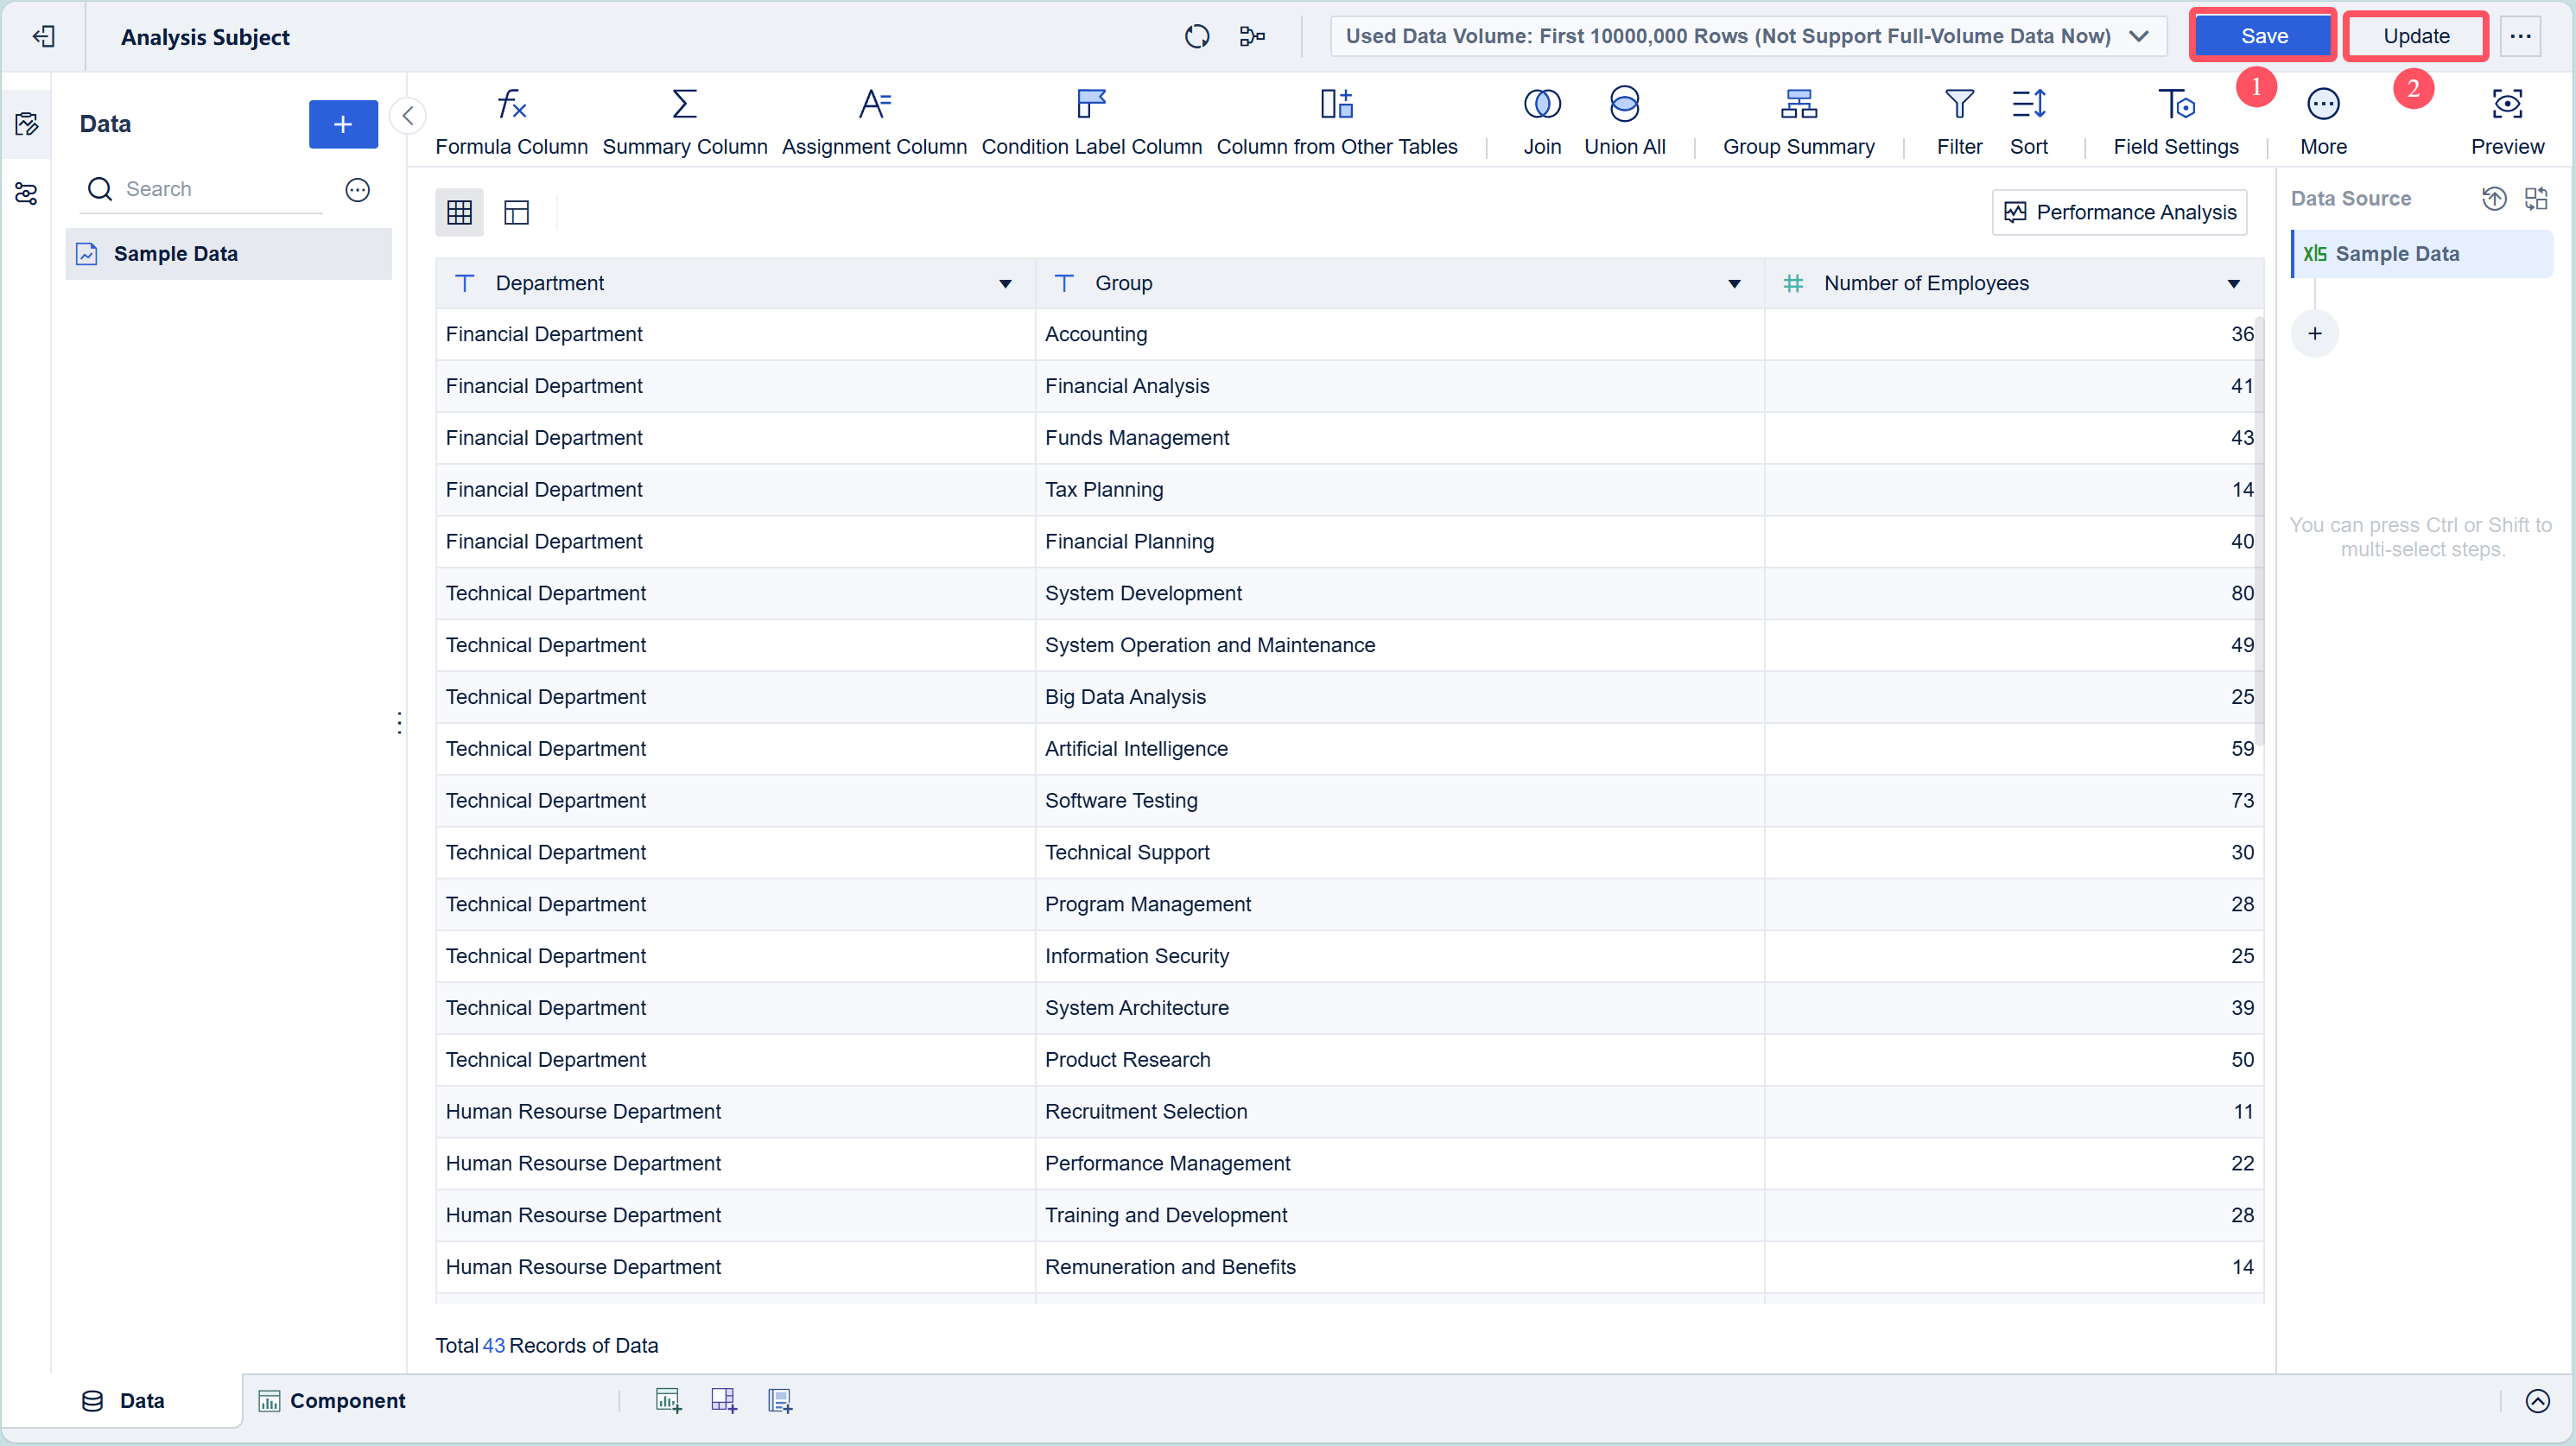Click the Preview icon
This screenshot has width=2576, height=1446.
(2506, 105)
